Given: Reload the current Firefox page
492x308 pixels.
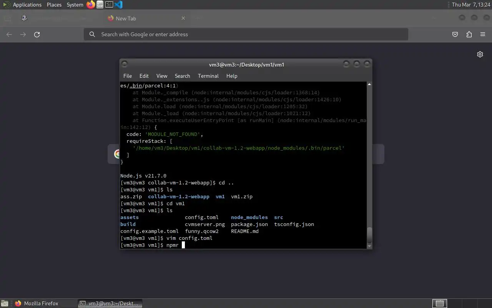Looking at the screenshot, I should (x=37, y=34).
